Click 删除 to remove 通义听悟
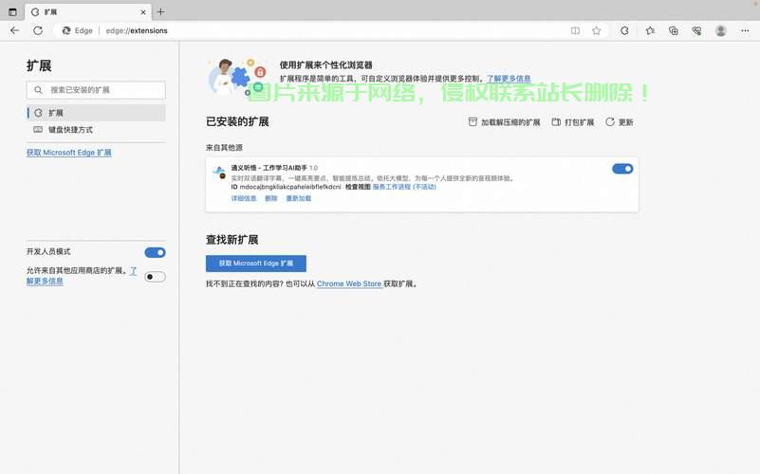This screenshot has width=760, height=474. 271,198
